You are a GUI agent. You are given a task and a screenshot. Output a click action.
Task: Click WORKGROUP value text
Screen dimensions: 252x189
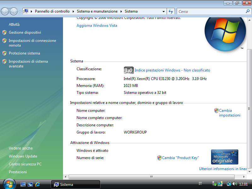tap(135, 132)
